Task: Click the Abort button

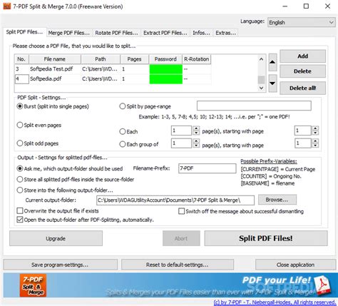Action: pyautogui.click(x=181, y=238)
